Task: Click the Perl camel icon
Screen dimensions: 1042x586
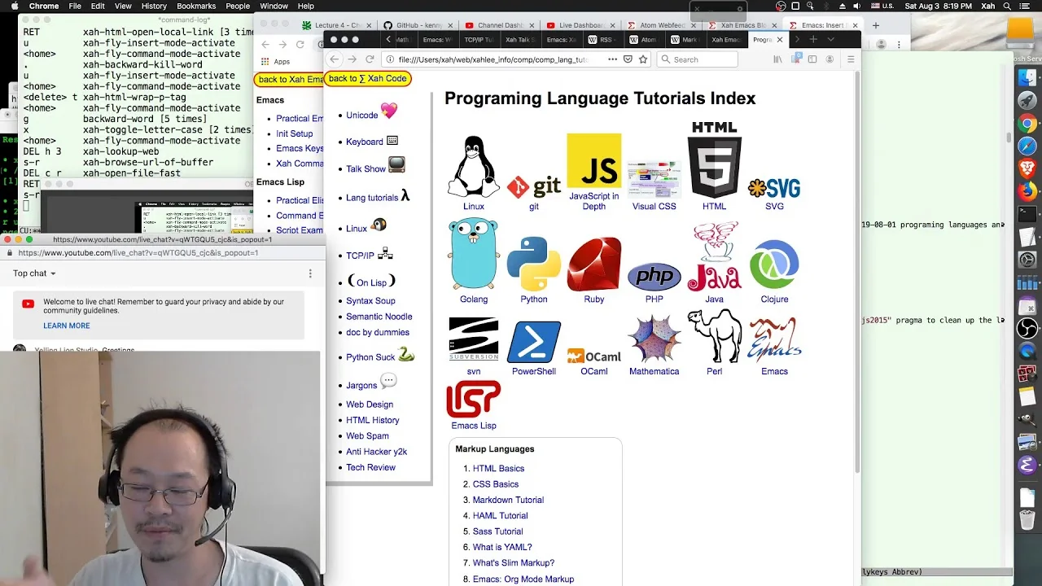Action: tap(714, 336)
